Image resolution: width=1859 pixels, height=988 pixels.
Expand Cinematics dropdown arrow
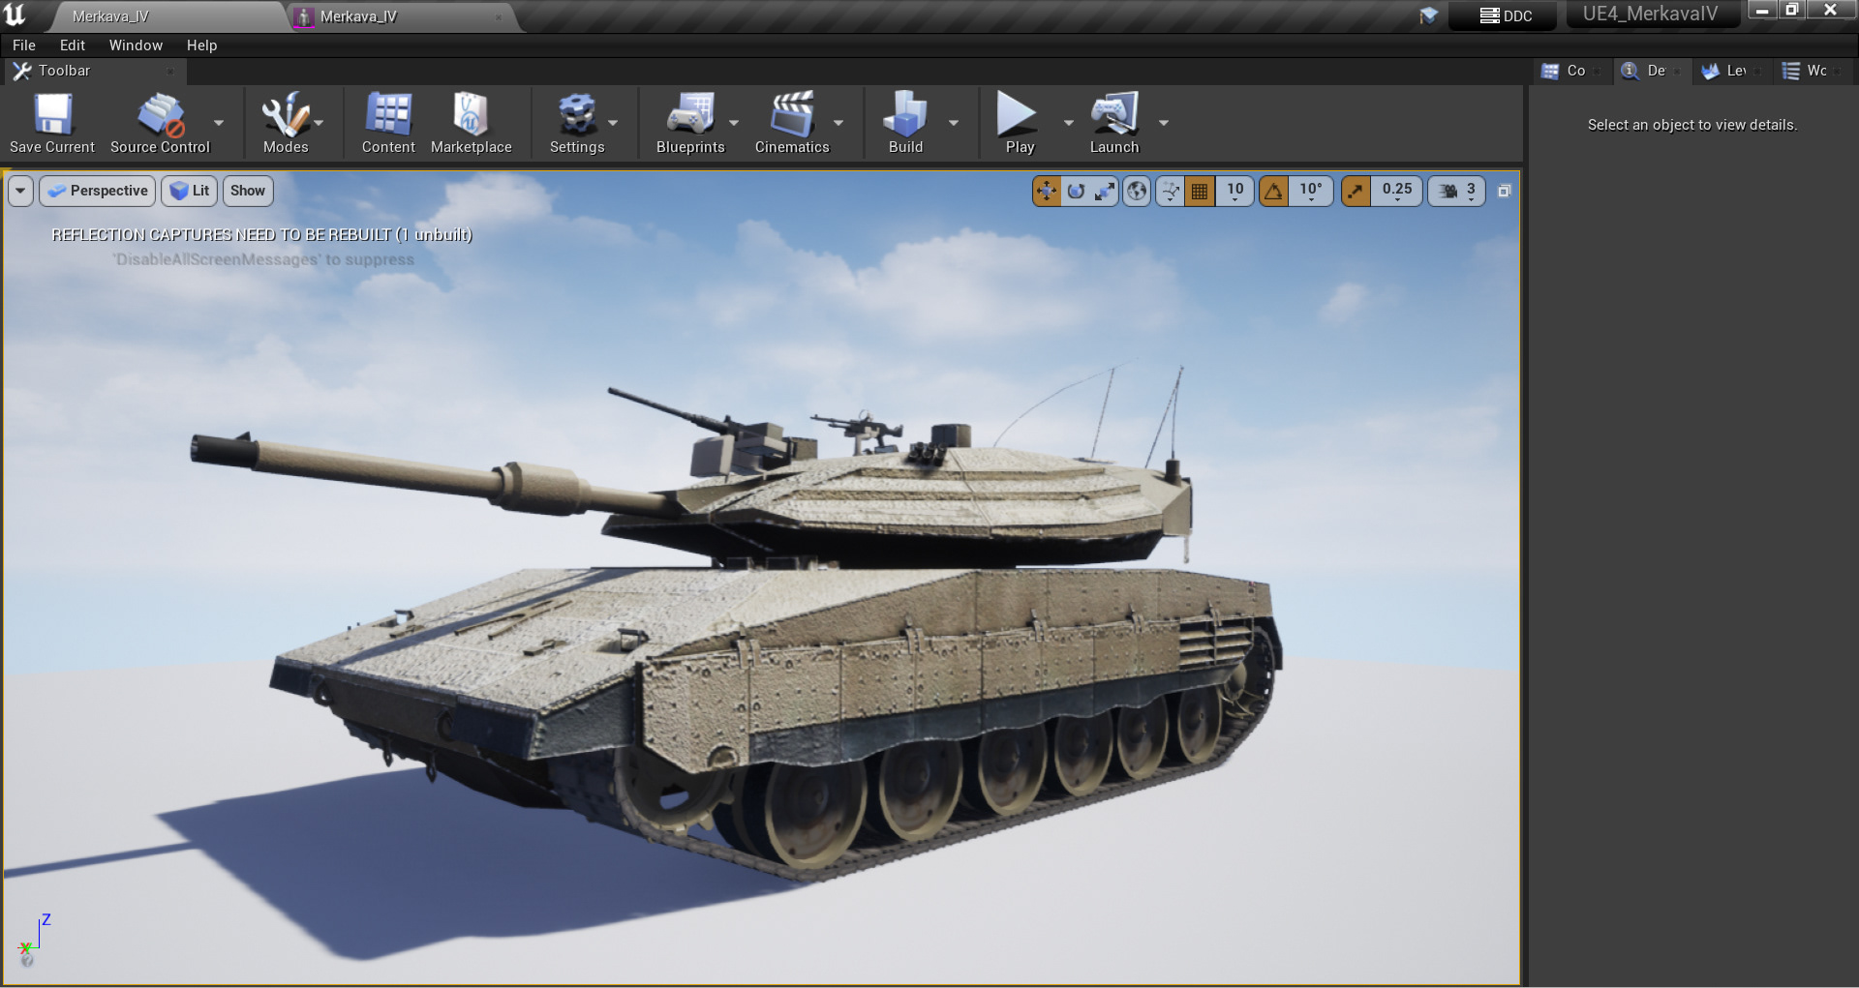pyautogui.click(x=838, y=123)
